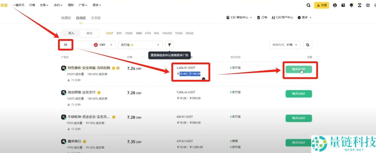This screenshot has height=153, width=376.
Task: Click the amount input field showing 50
Action: (76, 45)
